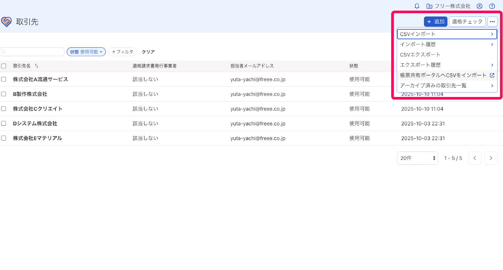
Task: Open the 20件 page size selector
Action: (417, 158)
